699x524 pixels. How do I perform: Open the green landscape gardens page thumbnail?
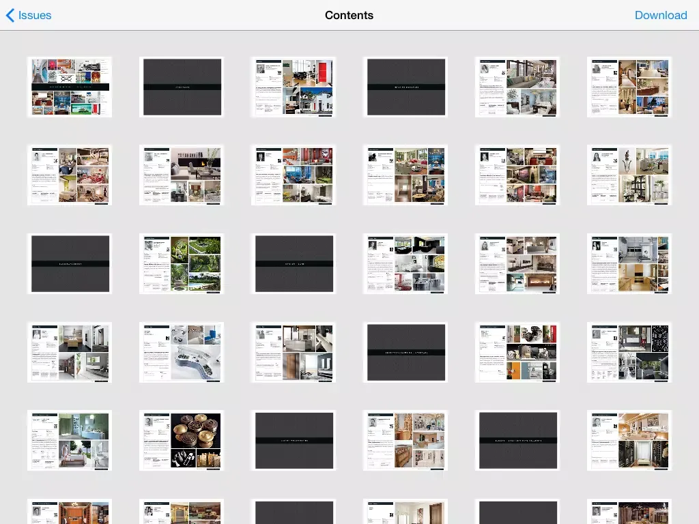(x=182, y=264)
